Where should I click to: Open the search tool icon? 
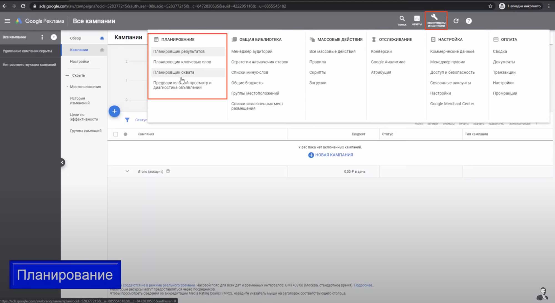pyautogui.click(x=402, y=21)
